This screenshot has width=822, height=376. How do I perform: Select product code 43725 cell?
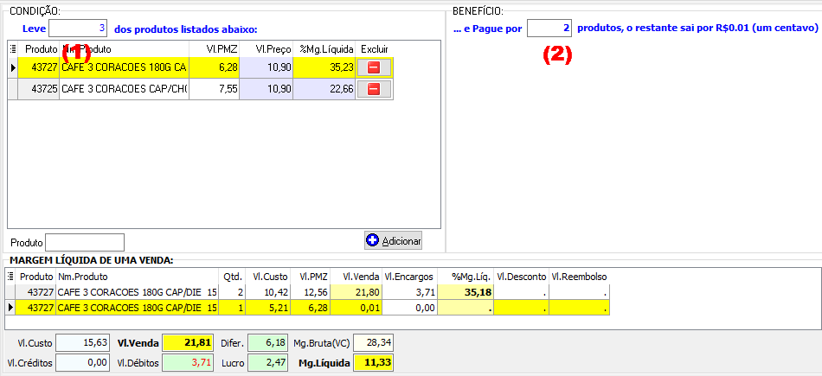[39, 90]
